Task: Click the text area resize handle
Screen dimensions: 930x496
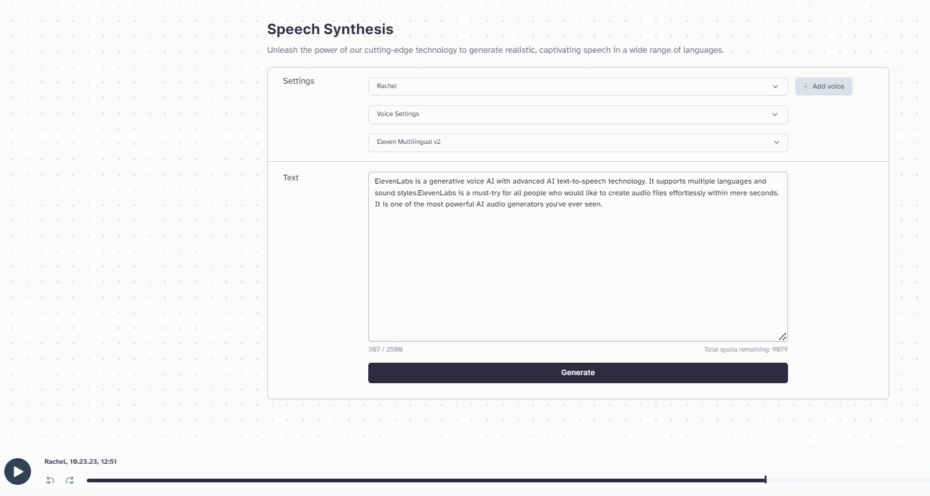Action: 782,337
